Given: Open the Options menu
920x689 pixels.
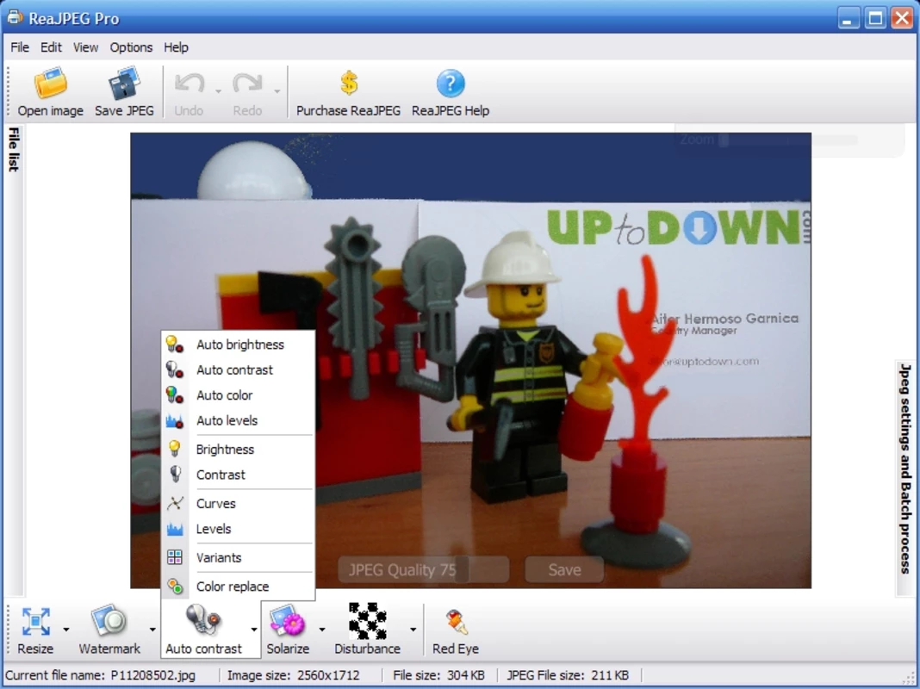Looking at the screenshot, I should (131, 47).
